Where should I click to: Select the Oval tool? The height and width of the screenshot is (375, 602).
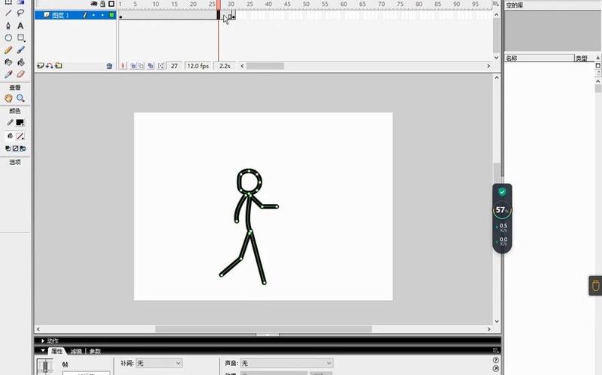(8, 37)
